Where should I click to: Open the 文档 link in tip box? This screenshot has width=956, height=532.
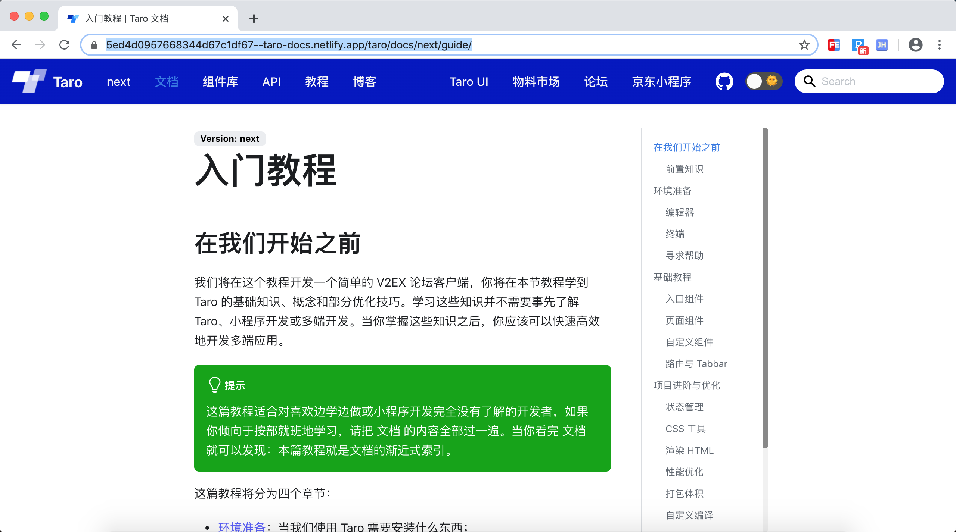(x=388, y=431)
